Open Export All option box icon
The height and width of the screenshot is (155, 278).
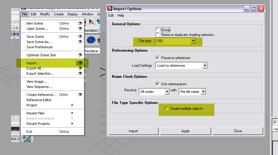click(x=80, y=68)
